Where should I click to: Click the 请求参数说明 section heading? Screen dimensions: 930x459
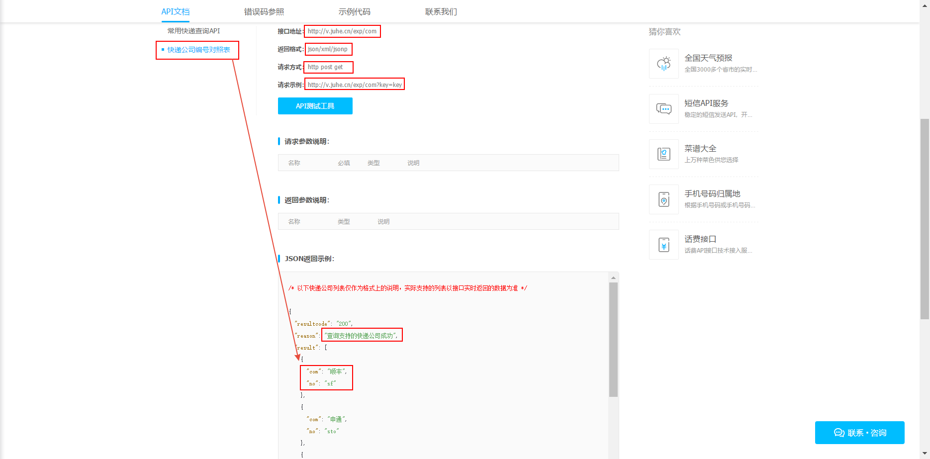[307, 142]
